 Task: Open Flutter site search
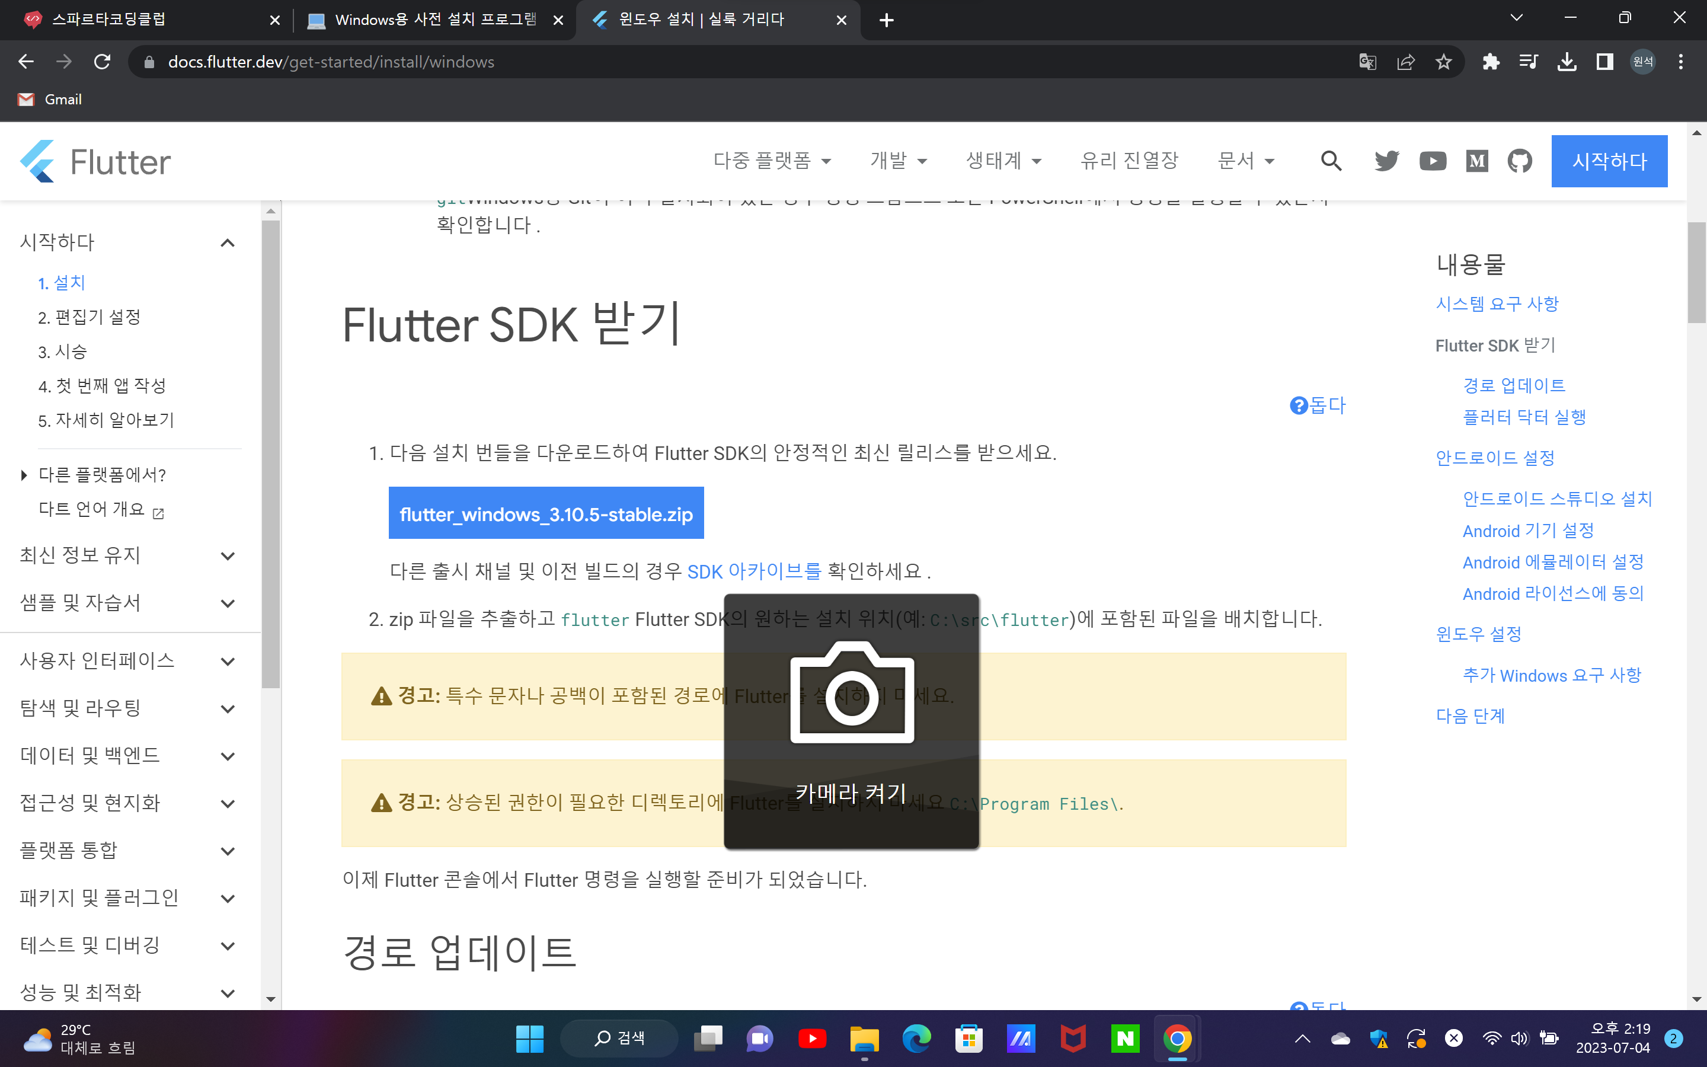1331,161
